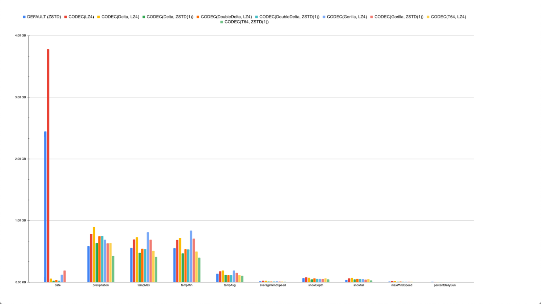Pick the CODEC(DoubleDelta, ZSTD(1)) legend entry
This screenshot has height=304, width=541.
point(289,17)
